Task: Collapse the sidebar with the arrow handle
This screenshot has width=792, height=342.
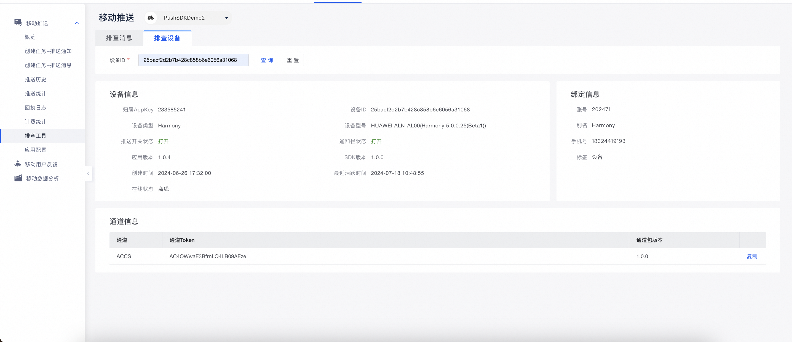Action: 88,173
